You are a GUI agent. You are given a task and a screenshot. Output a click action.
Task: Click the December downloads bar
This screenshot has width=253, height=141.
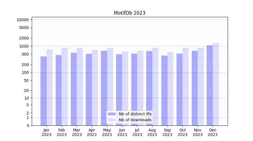[216, 84]
